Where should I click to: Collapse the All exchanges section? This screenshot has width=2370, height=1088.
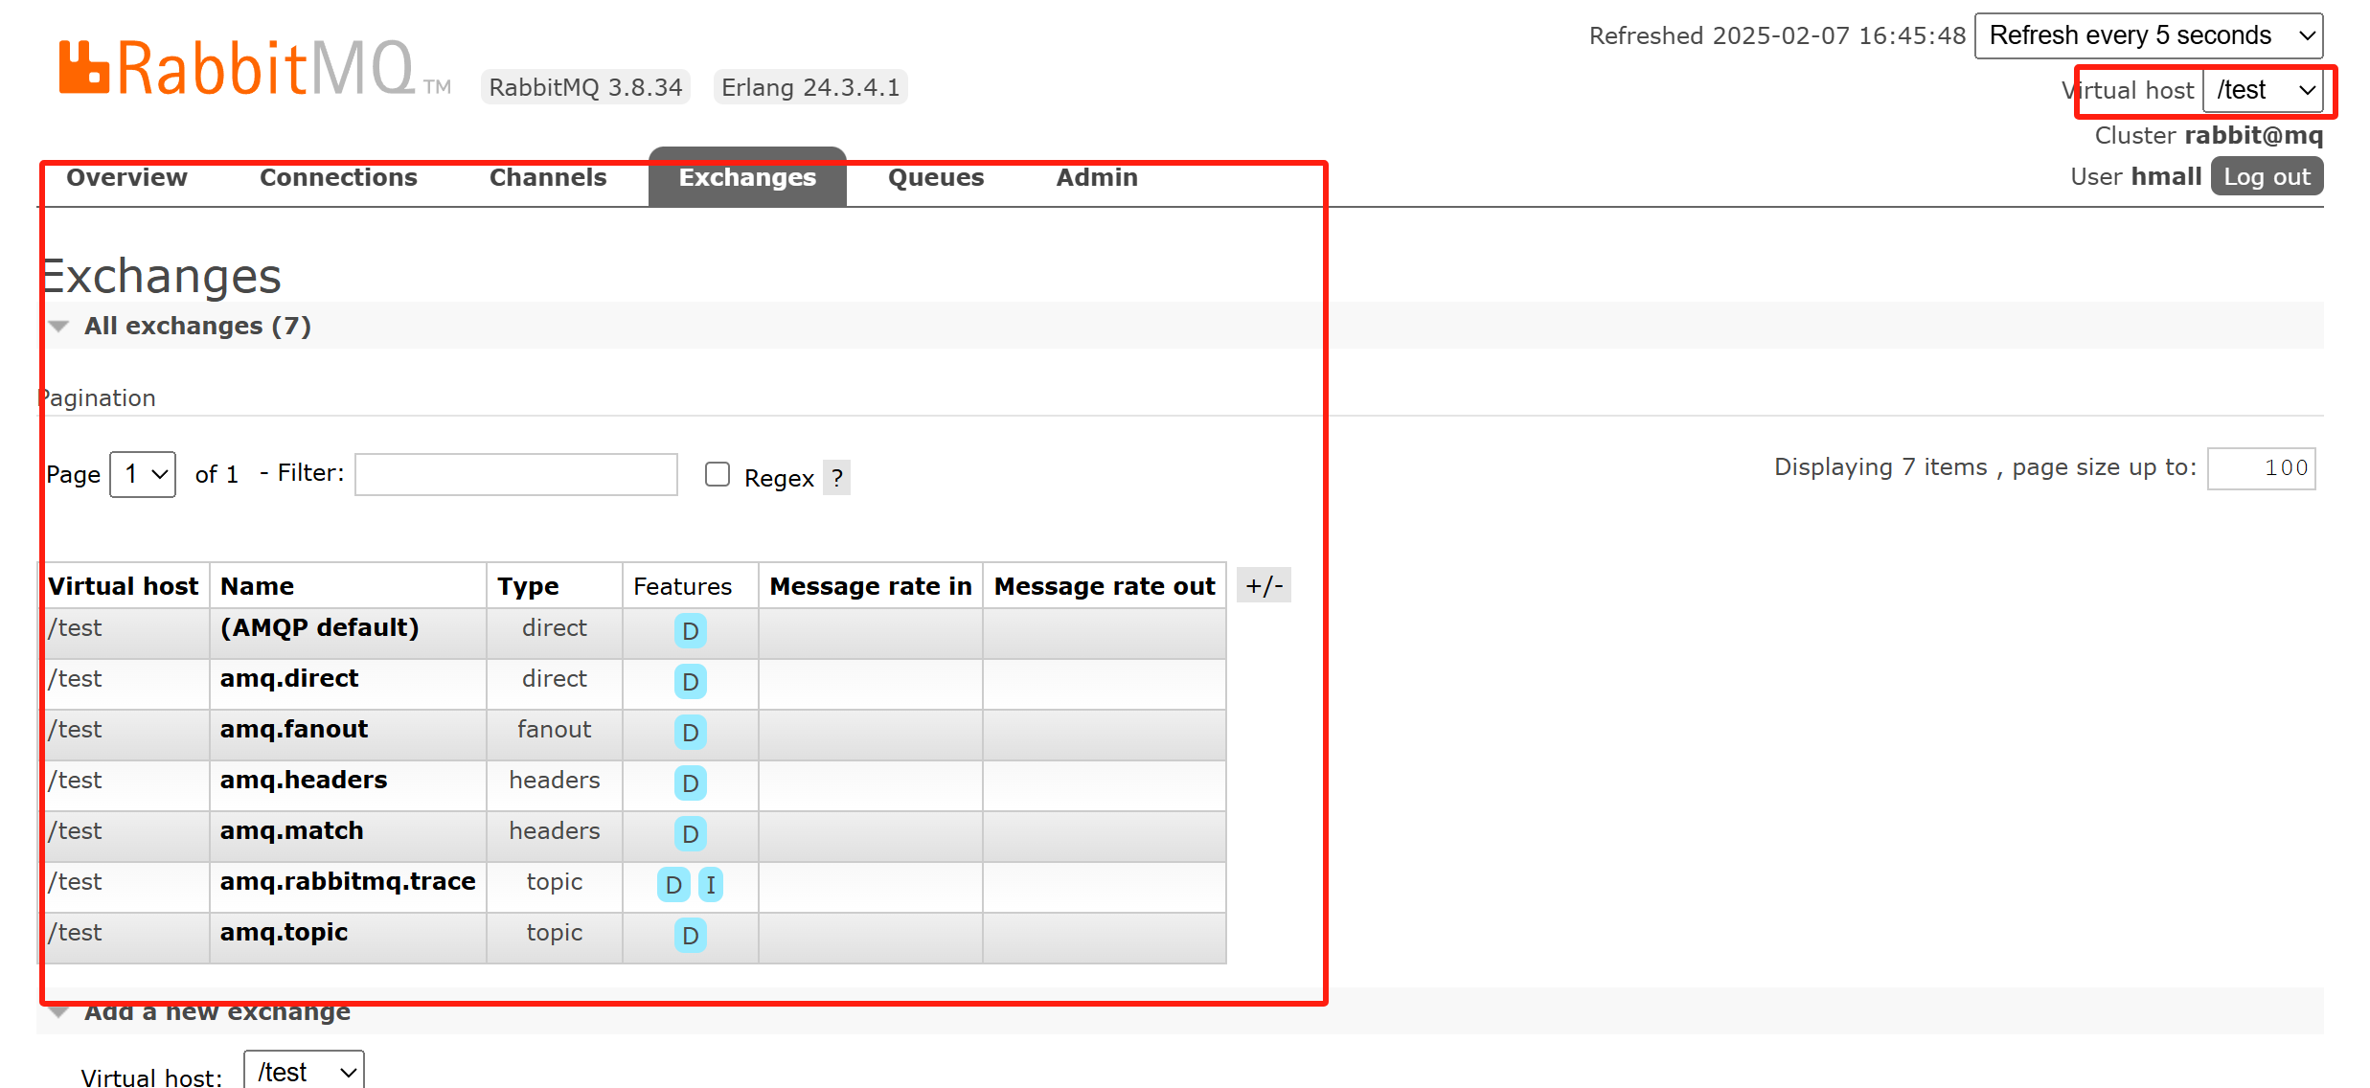click(x=196, y=326)
